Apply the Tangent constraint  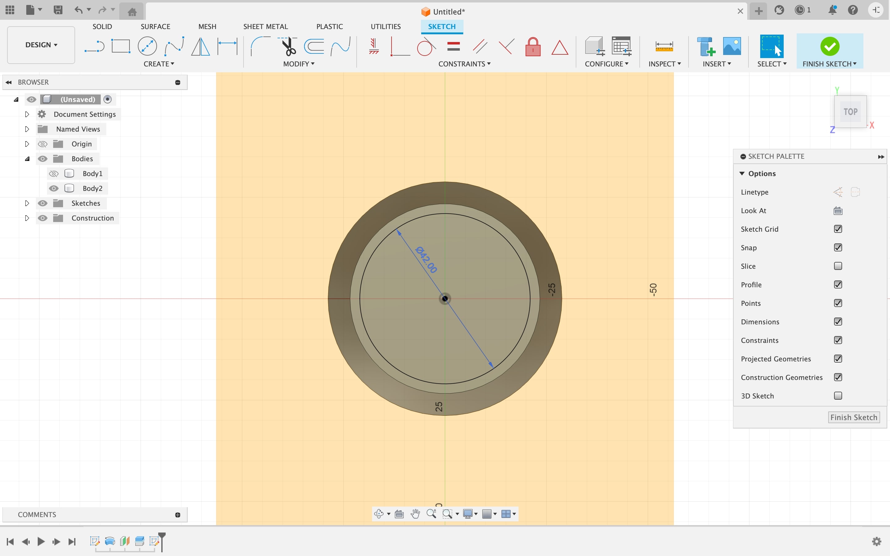[x=426, y=47]
